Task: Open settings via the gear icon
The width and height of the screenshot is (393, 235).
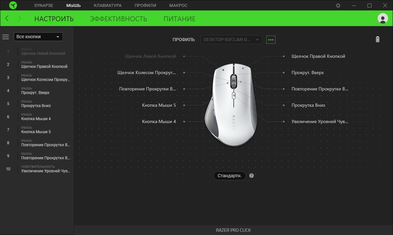Action: click(338, 6)
